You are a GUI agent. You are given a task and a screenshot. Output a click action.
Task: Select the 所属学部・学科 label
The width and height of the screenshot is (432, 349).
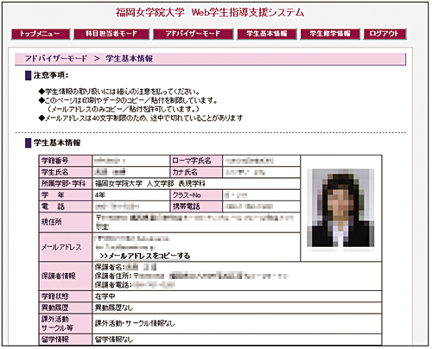66,184
